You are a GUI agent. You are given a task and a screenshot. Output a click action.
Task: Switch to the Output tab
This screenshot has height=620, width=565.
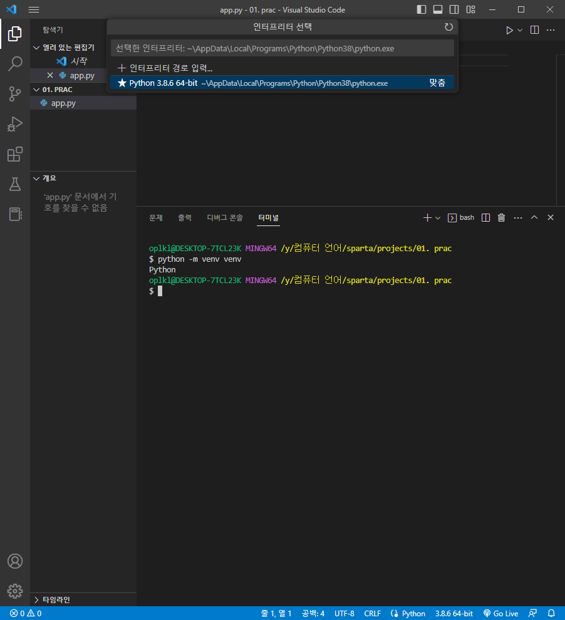pos(185,218)
